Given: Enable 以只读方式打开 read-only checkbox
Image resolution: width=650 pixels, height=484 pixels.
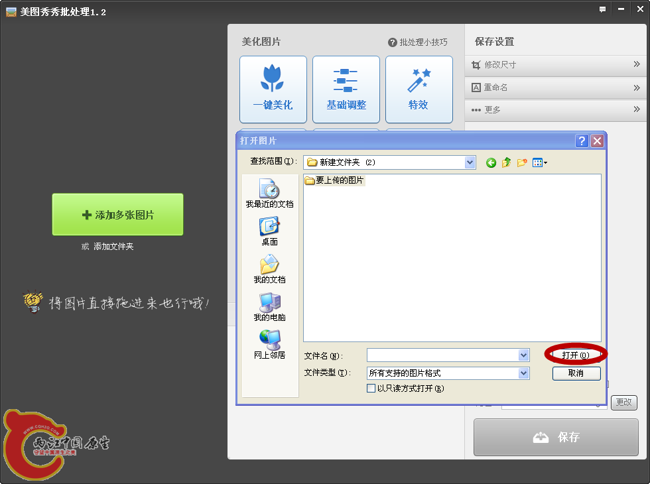Looking at the screenshot, I should [371, 389].
